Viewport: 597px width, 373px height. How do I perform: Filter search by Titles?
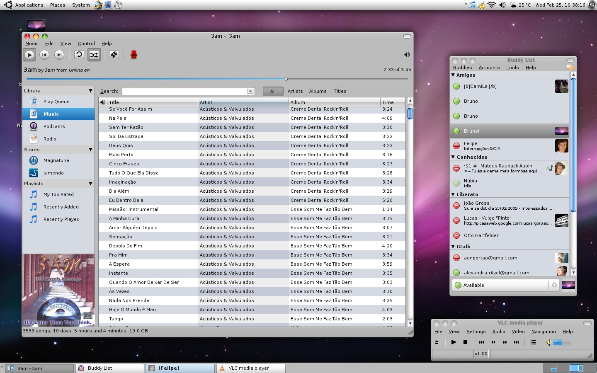click(x=340, y=91)
